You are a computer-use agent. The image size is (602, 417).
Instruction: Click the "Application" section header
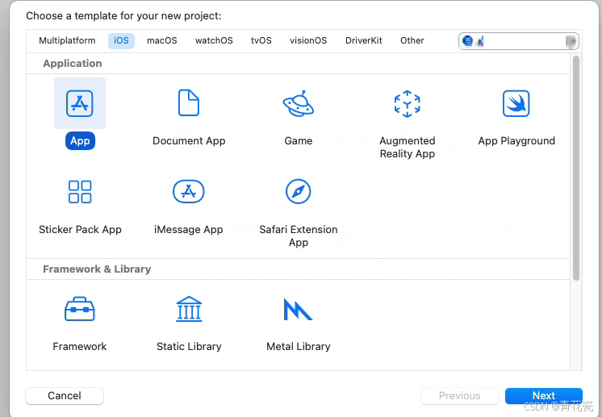click(72, 63)
